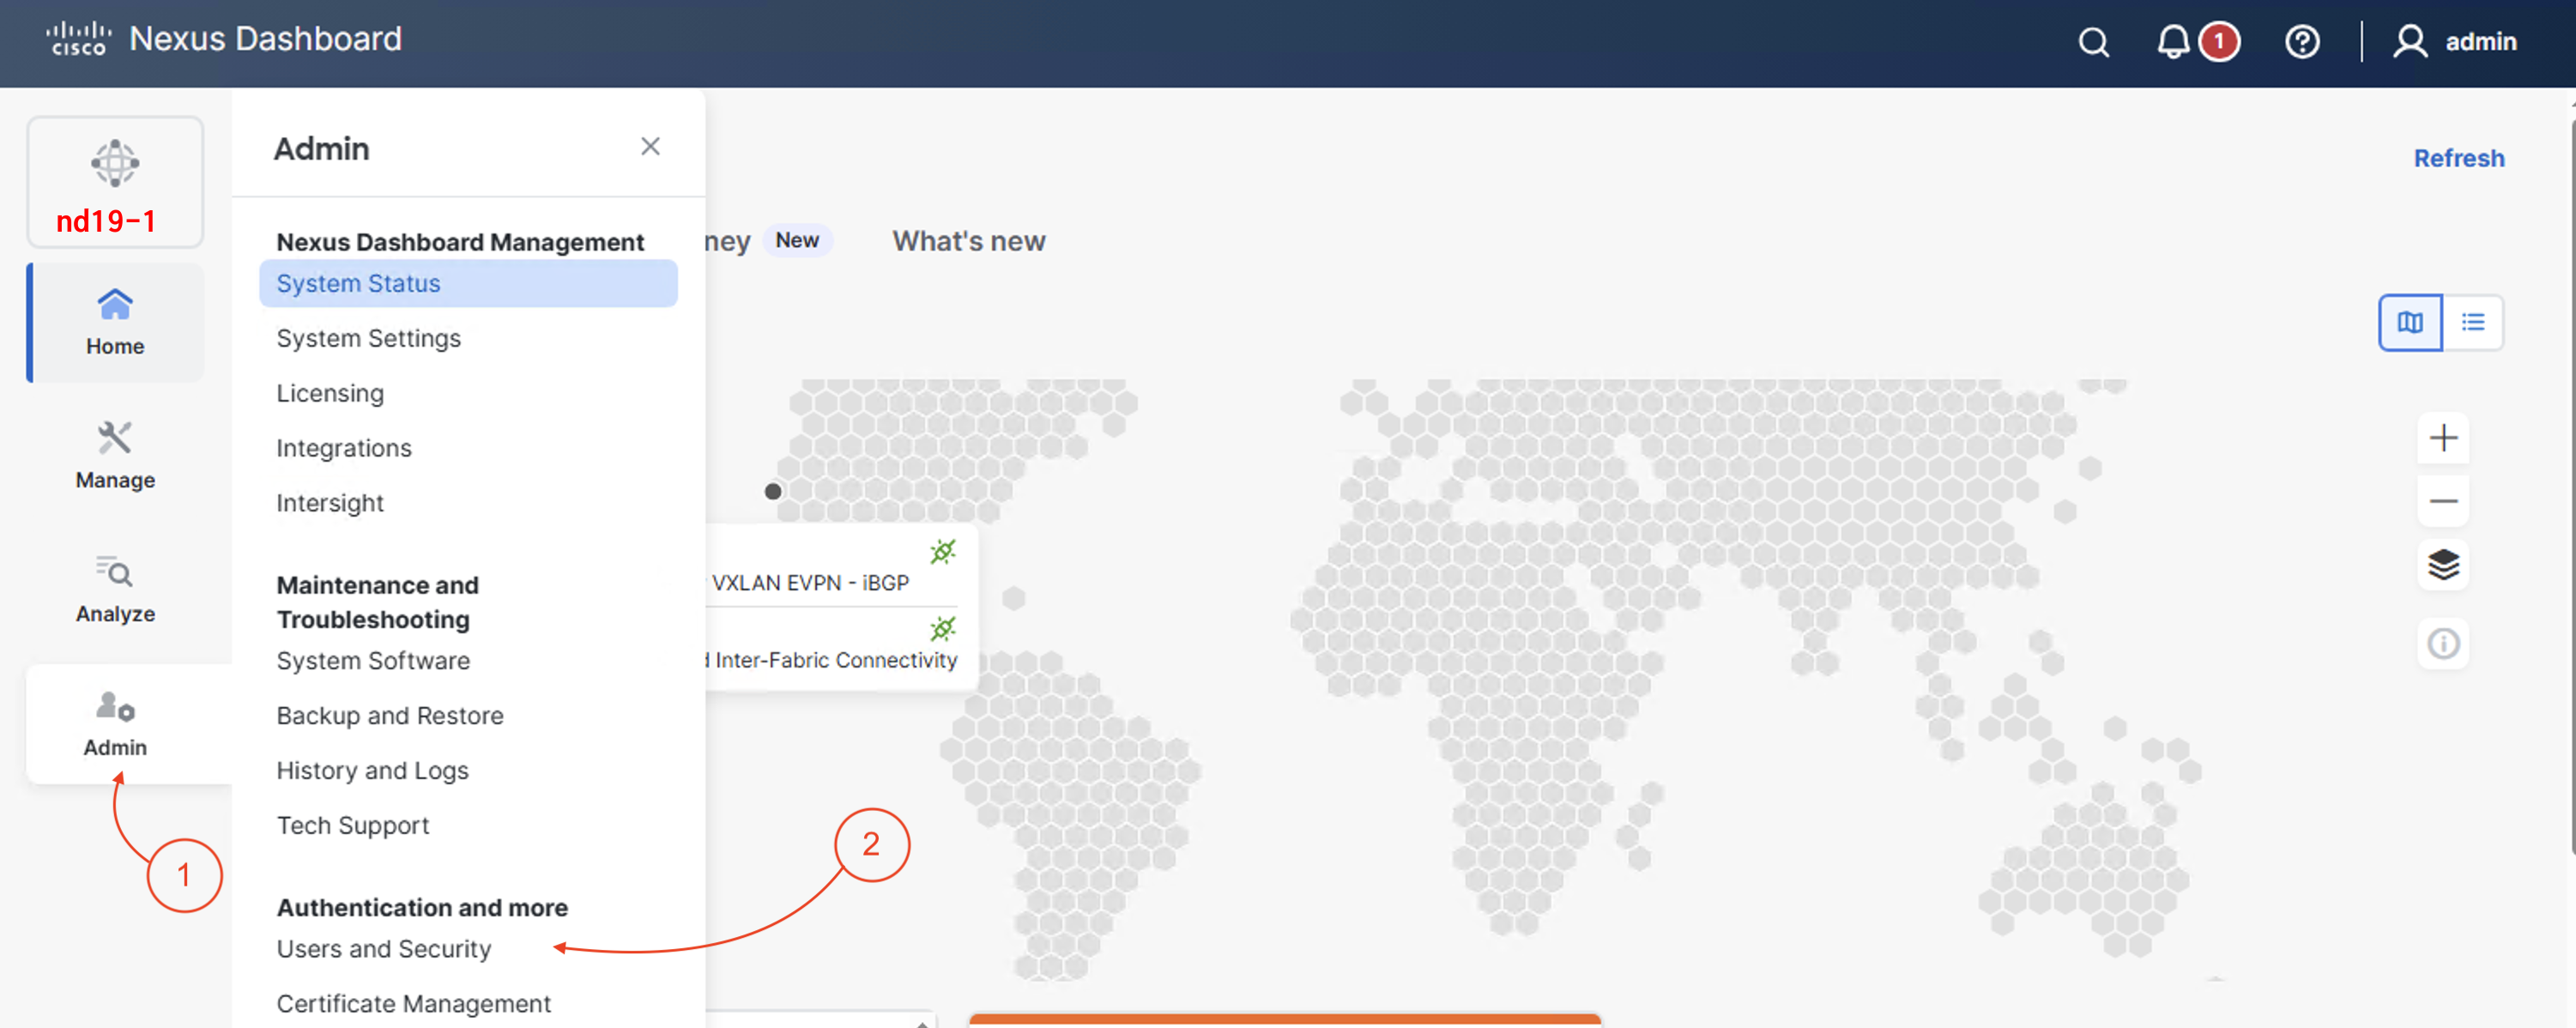
Task: Open the What's new tab
Action: click(968, 241)
